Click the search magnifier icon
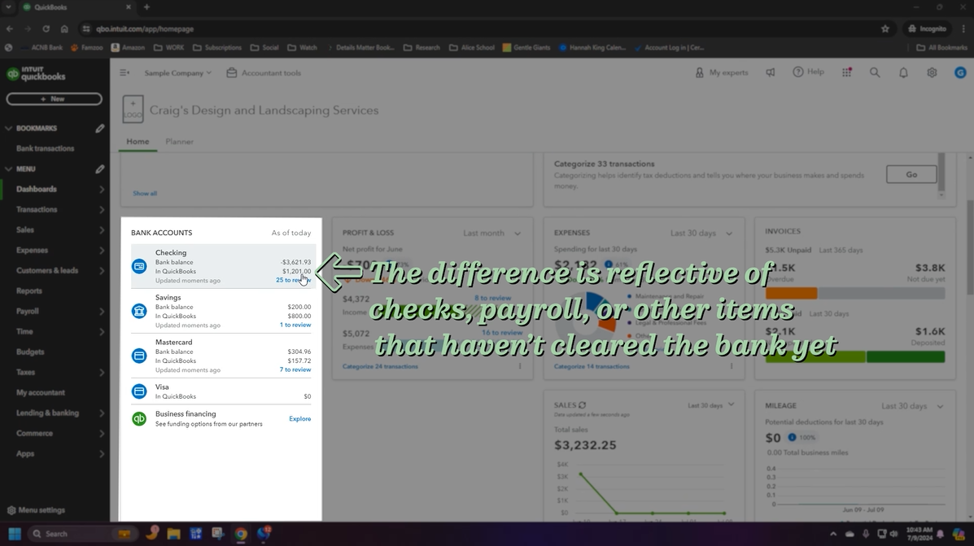 pyautogui.click(x=875, y=72)
